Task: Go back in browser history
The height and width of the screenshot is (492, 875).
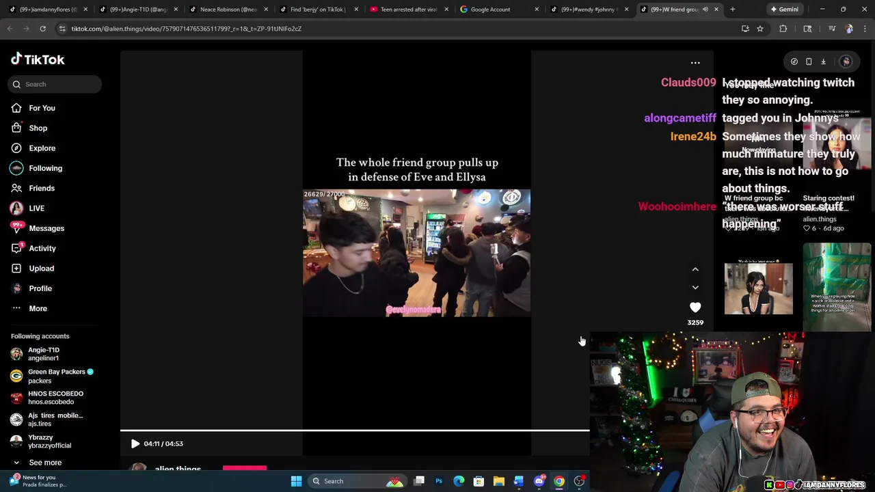Action: [x=10, y=29]
